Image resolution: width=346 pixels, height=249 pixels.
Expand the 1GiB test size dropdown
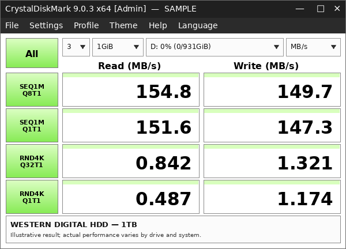click(x=118, y=47)
